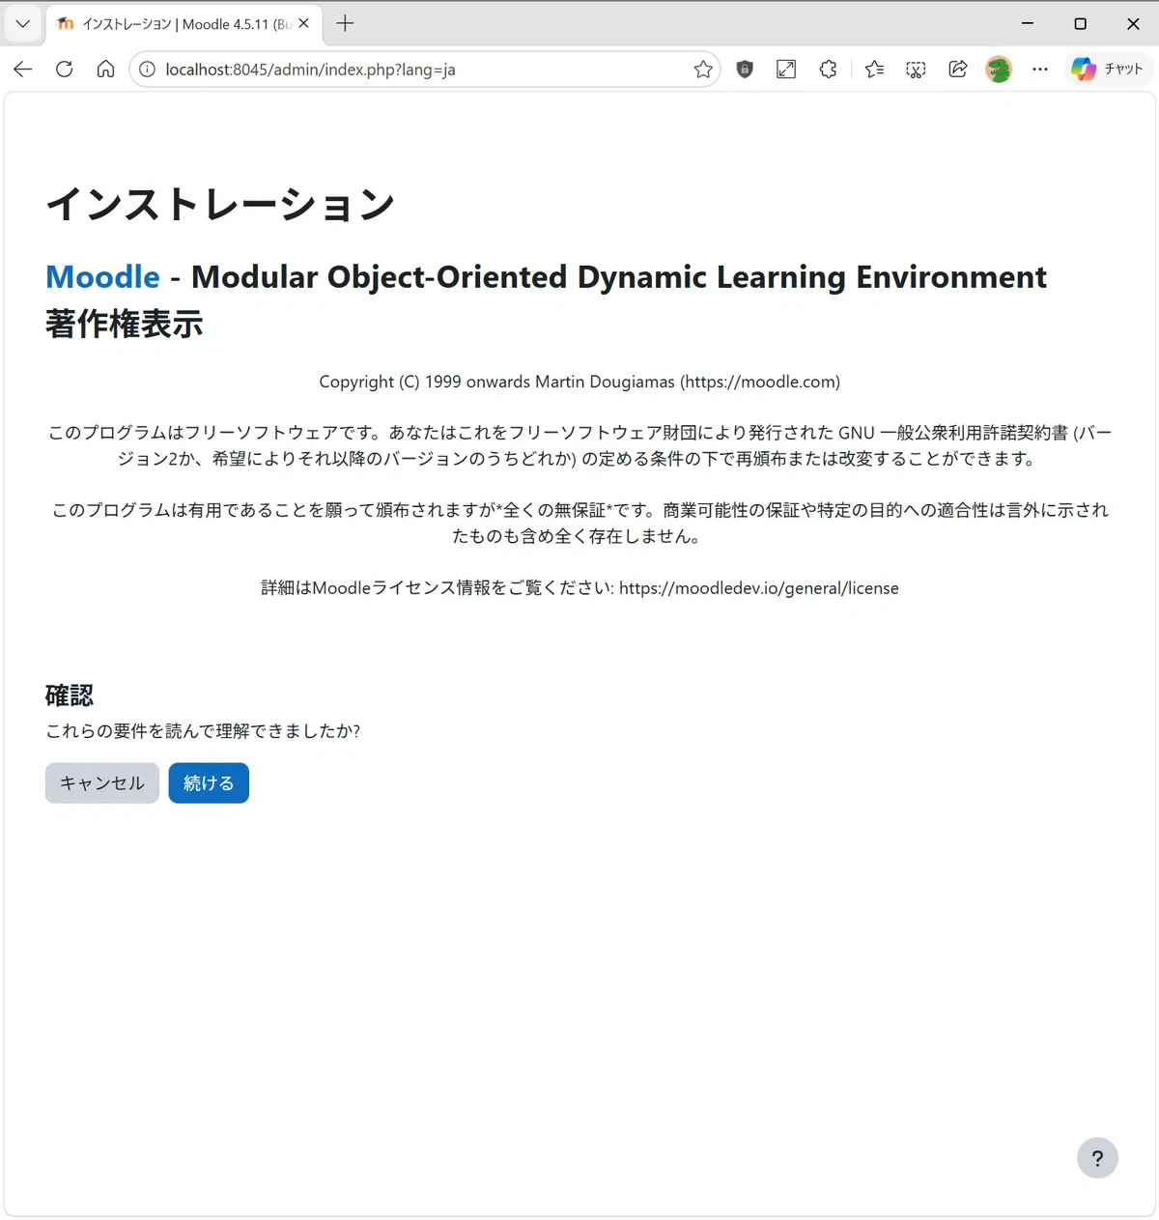The width and height of the screenshot is (1159, 1220).
Task: Click the moodledev.io license URL text
Action: (x=759, y=588)
